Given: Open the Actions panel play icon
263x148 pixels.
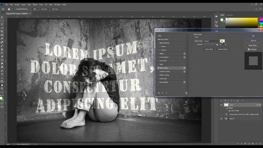Looking at the screenshot, I should [x=217, y=16].
